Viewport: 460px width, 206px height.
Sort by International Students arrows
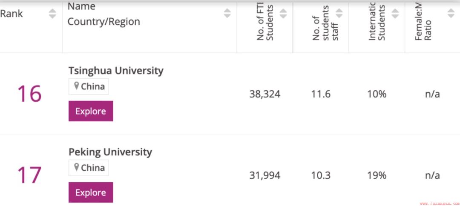tap(395, 14)
